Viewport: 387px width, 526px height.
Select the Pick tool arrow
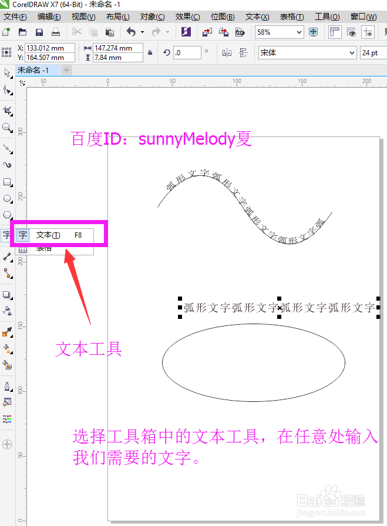click(8, 73)
